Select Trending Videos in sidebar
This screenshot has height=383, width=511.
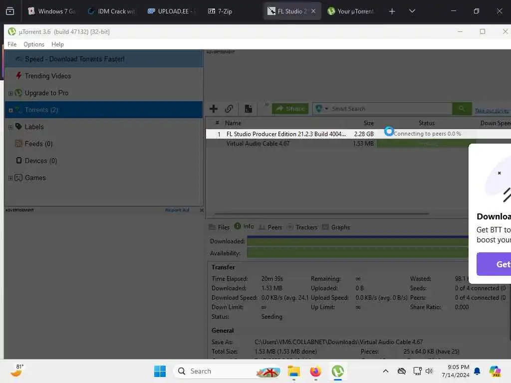pyautogui.click(x=48, y=76)
